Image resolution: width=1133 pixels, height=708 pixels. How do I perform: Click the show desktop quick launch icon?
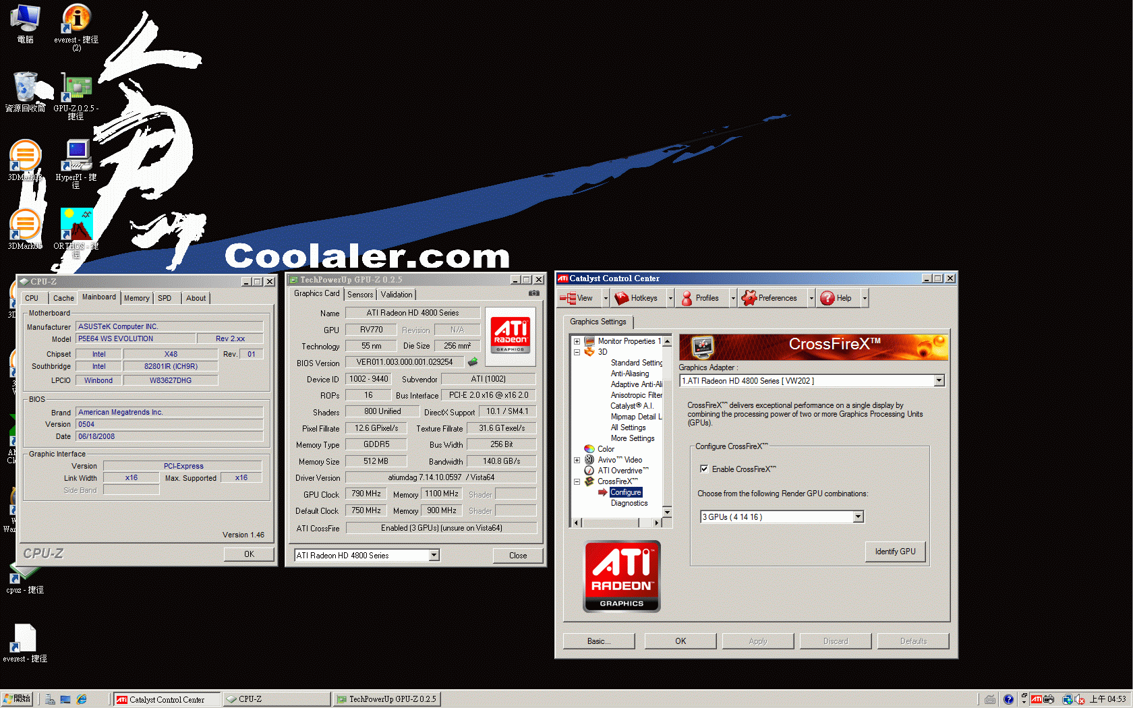point(65,699)
